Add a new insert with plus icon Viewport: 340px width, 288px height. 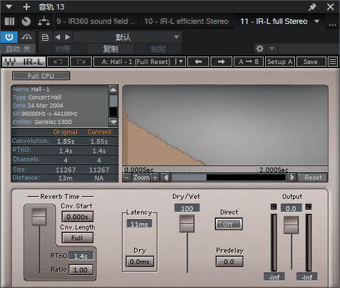point(27,7)
